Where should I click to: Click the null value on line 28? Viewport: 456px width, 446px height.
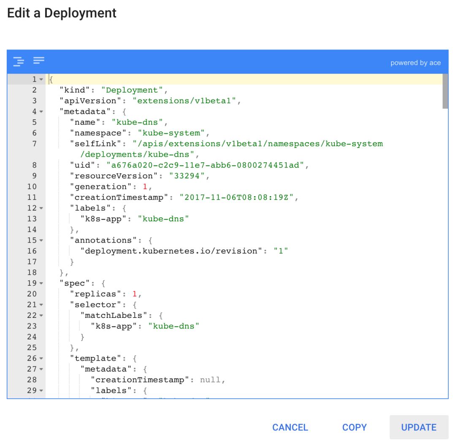[x=210, y=380]
